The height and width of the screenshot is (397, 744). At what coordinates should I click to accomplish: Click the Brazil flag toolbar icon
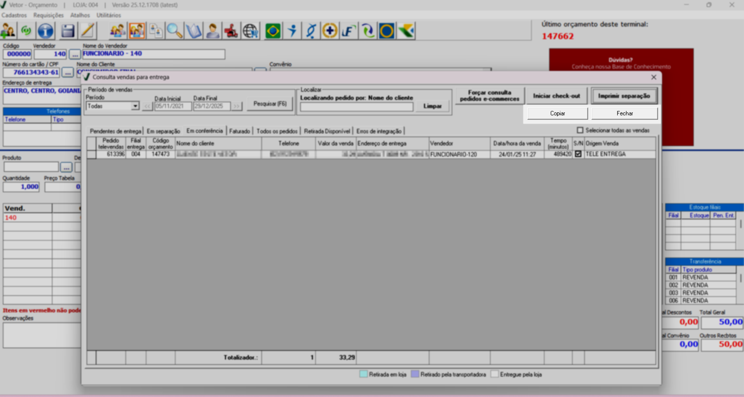tap(273, 31)
